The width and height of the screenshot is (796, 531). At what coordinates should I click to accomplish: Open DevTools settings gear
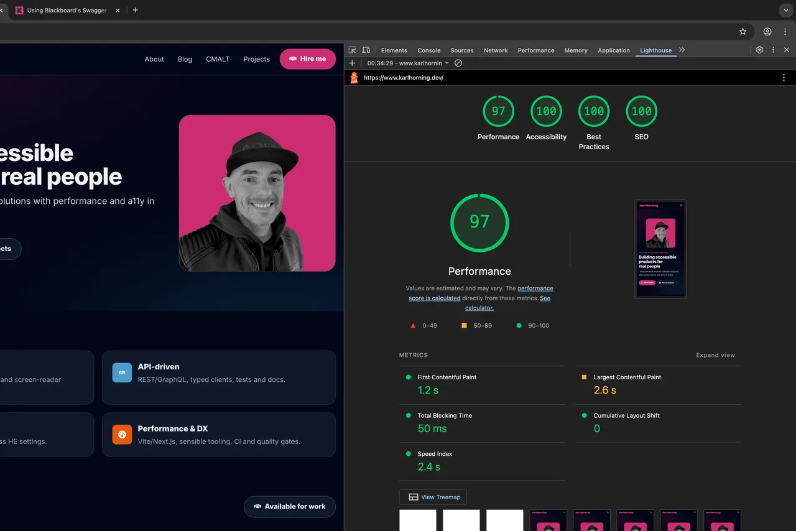[759, 50]
